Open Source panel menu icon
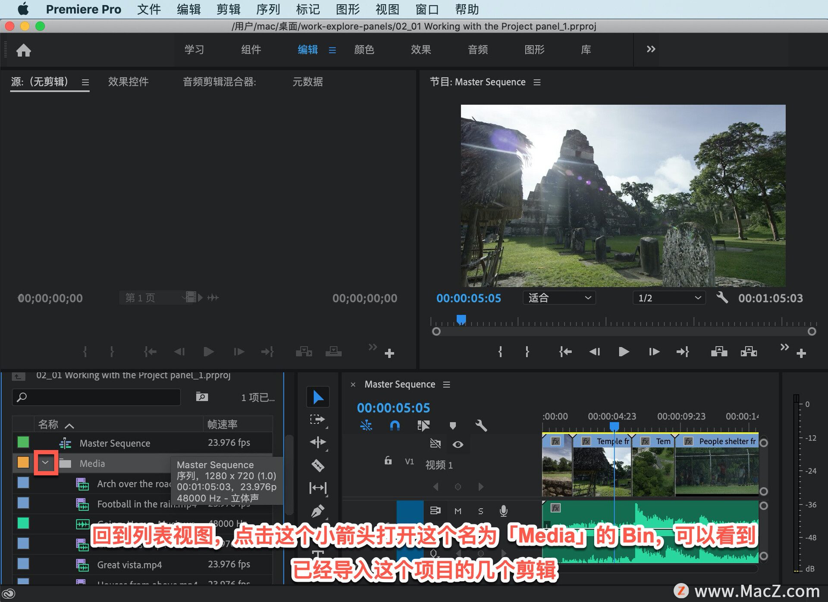 coord(85,82)
